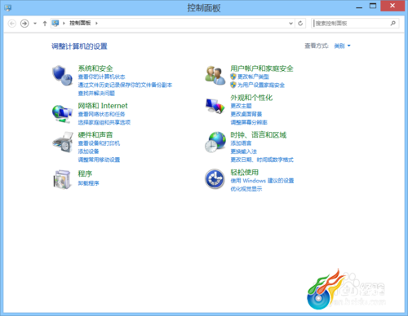Viewport: 408px width, 316px height.
Task: Click 更改主题 link
Action: [x=242, y=106]
